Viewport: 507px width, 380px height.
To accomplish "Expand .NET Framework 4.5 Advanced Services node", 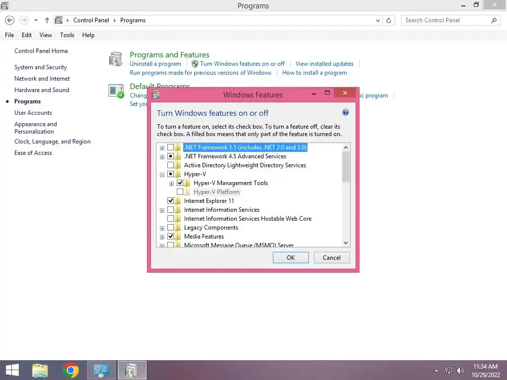I will 162,157.
